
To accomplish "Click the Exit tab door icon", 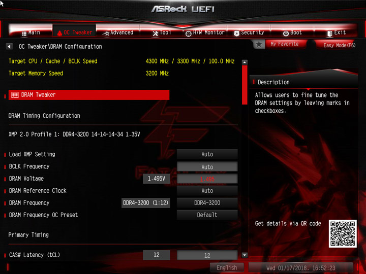I will (x=329, y=33).
